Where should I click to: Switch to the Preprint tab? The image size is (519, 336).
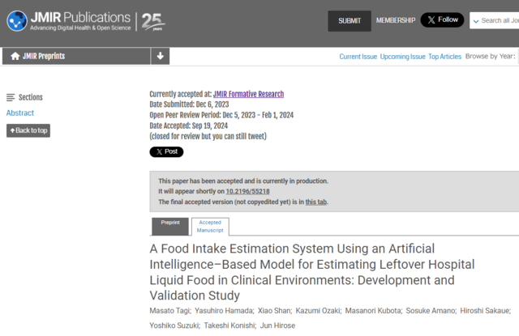click(x=170, y=227)
